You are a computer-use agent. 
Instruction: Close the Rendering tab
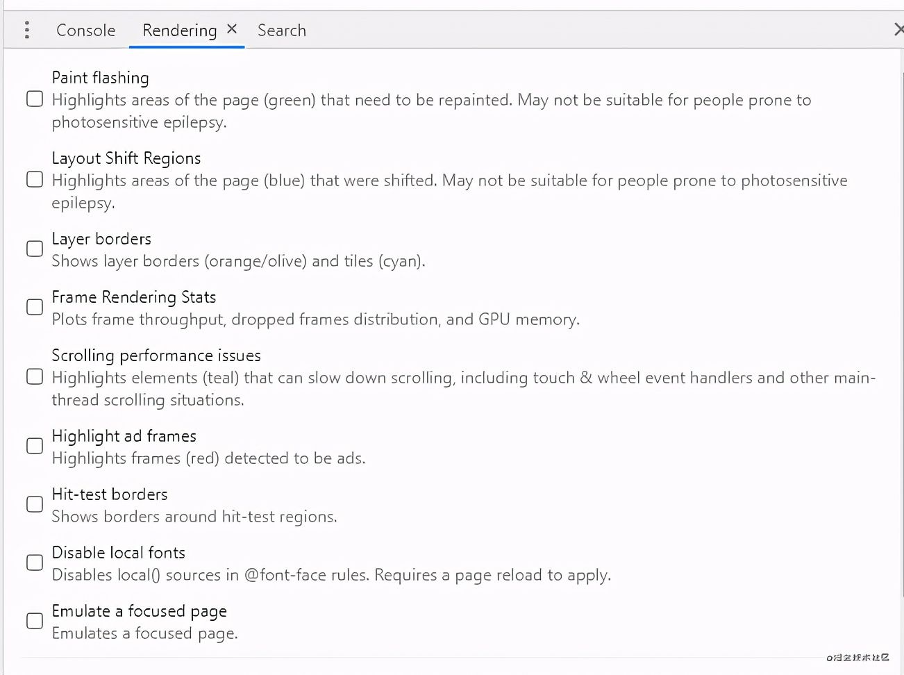(x=232, y=28)
